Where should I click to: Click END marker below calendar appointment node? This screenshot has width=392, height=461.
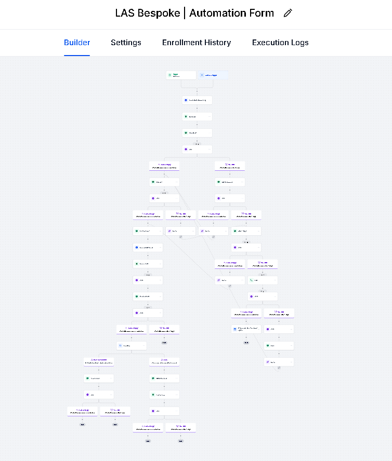(246, 343)
